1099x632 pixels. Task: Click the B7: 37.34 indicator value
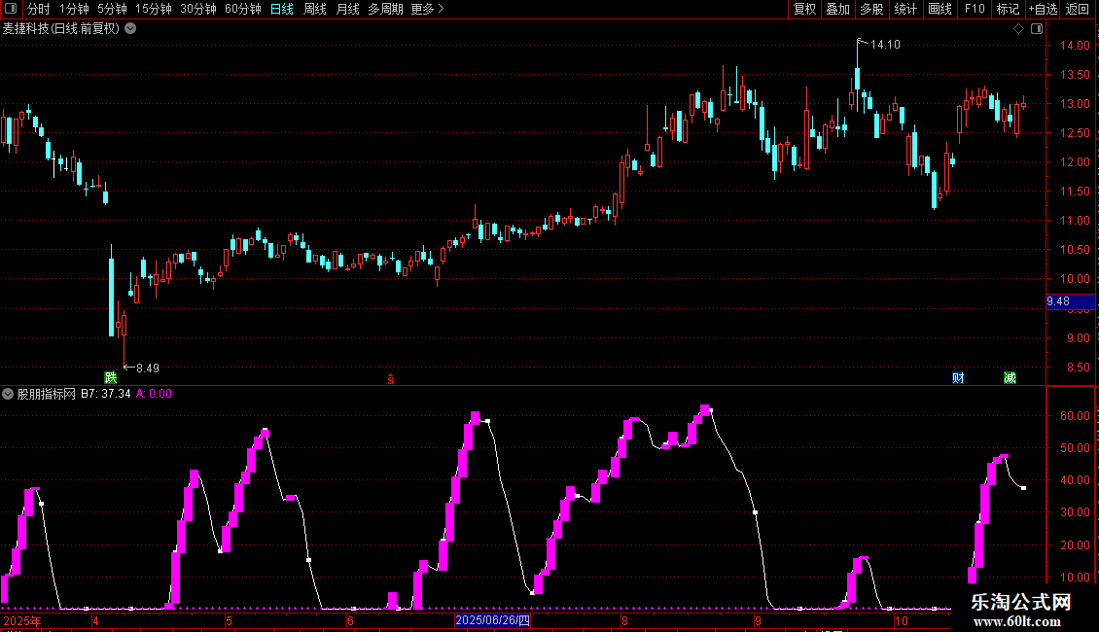pyautogui.click(x=106, y=394)
